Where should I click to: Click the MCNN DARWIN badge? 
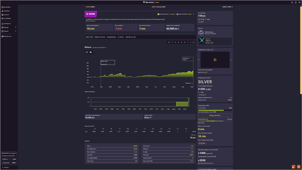pos(91,14)
